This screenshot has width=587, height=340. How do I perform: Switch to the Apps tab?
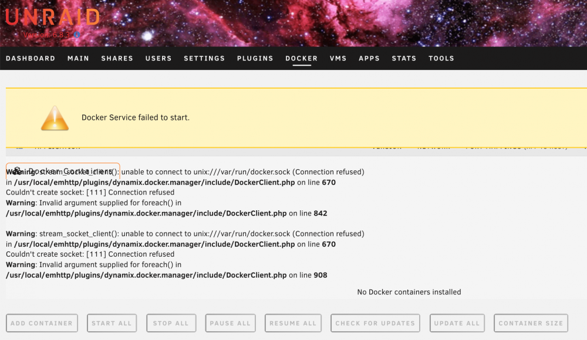pos(369,58)
